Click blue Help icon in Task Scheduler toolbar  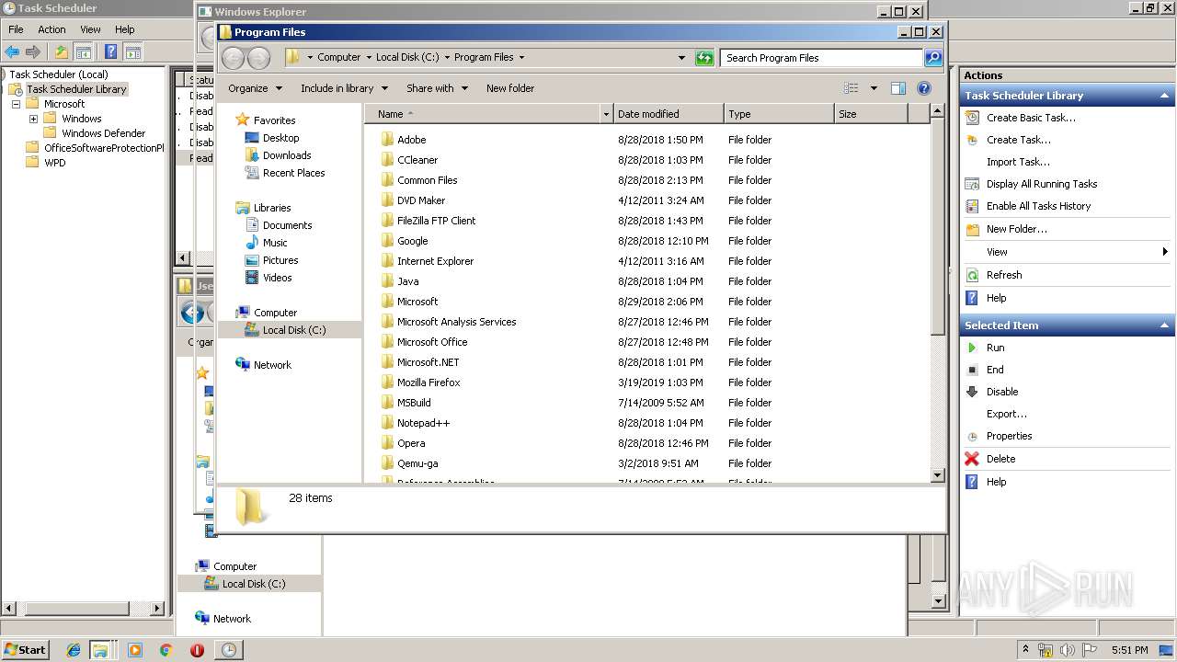[110, 51]
